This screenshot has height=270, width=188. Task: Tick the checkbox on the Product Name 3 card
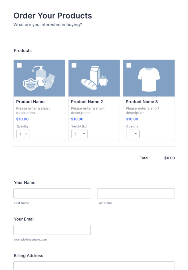click(x=129, y=65)
